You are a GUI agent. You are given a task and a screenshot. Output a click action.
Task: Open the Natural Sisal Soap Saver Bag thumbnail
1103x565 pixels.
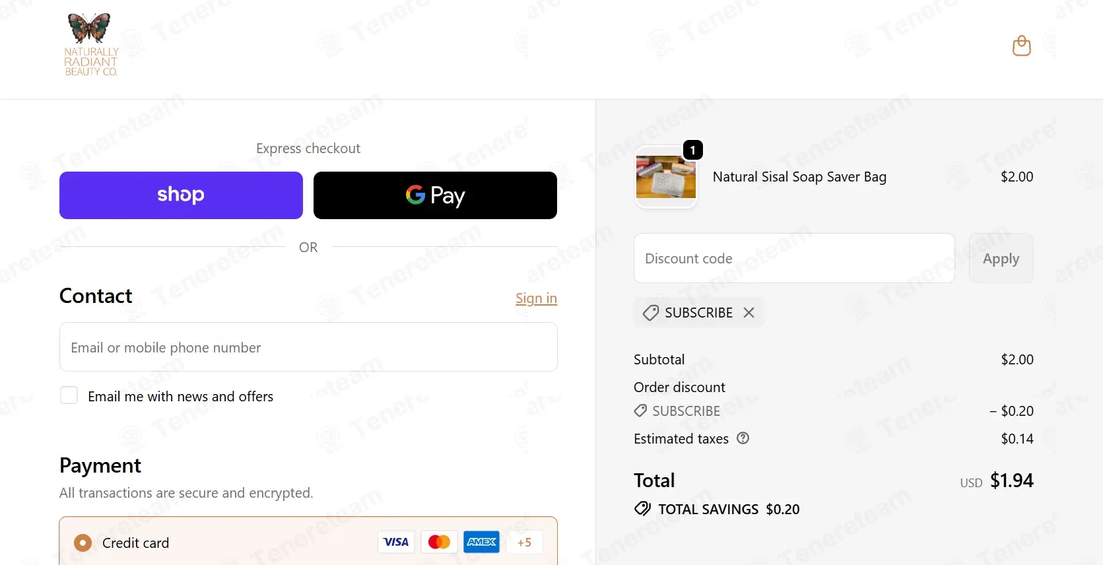click(665, 177)
